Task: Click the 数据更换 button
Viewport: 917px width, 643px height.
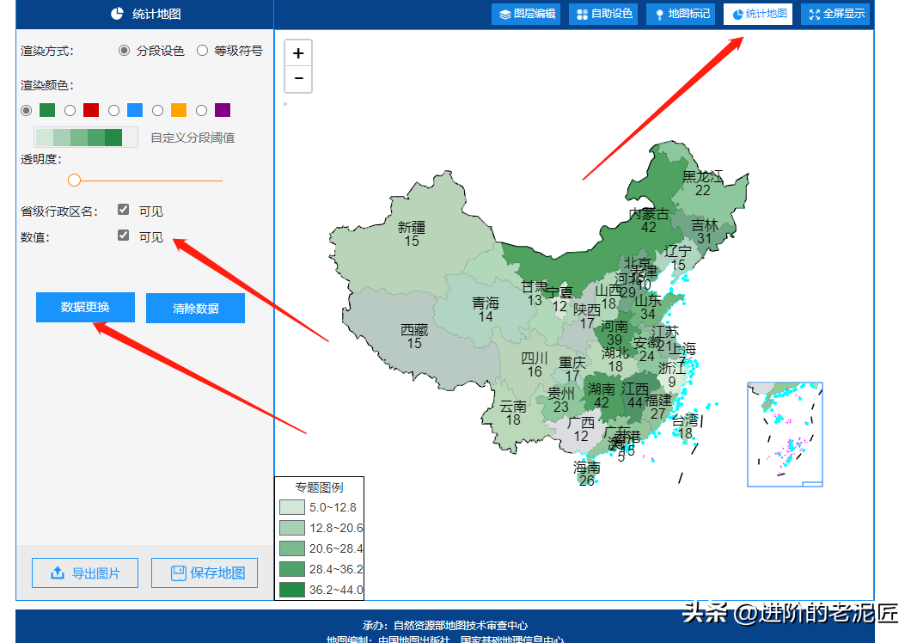Action: [x=85, y=307]
